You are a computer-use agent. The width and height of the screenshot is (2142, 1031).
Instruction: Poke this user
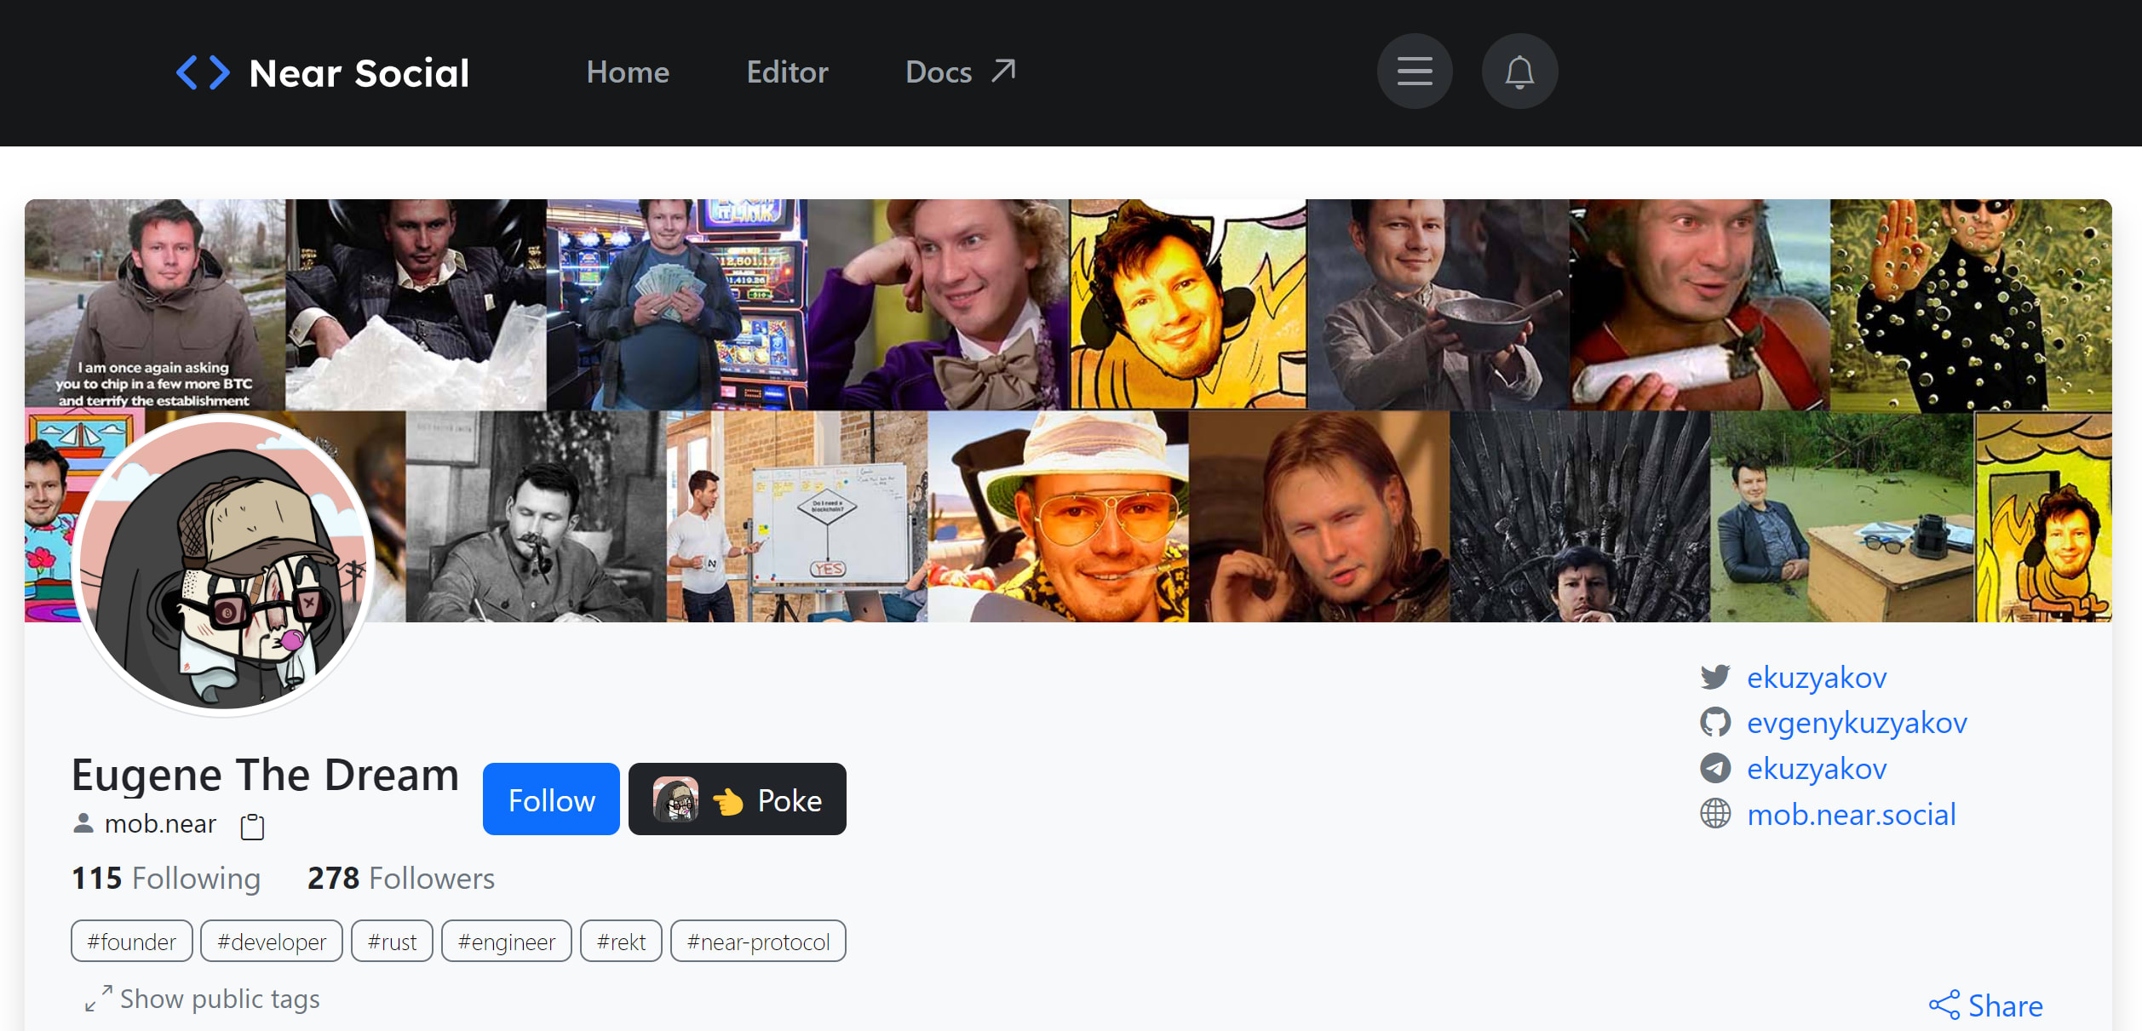point(738,799)
